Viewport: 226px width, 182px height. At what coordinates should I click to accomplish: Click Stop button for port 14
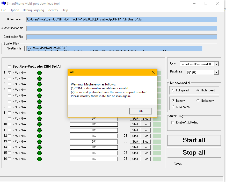[145, 147]
